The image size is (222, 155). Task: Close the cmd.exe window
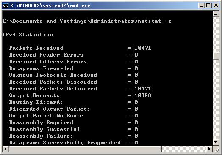(216, 5)
